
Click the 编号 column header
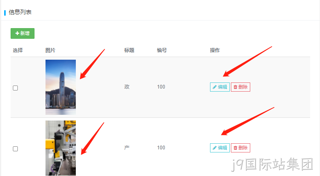tap(162, 50)
